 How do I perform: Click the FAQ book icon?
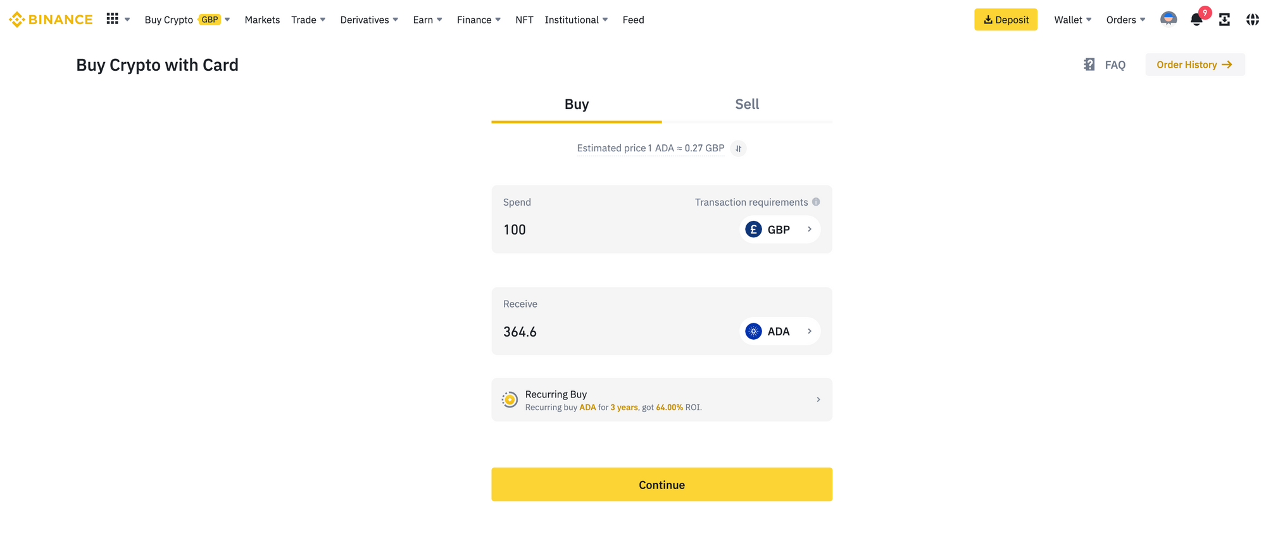coord(1089,65)
